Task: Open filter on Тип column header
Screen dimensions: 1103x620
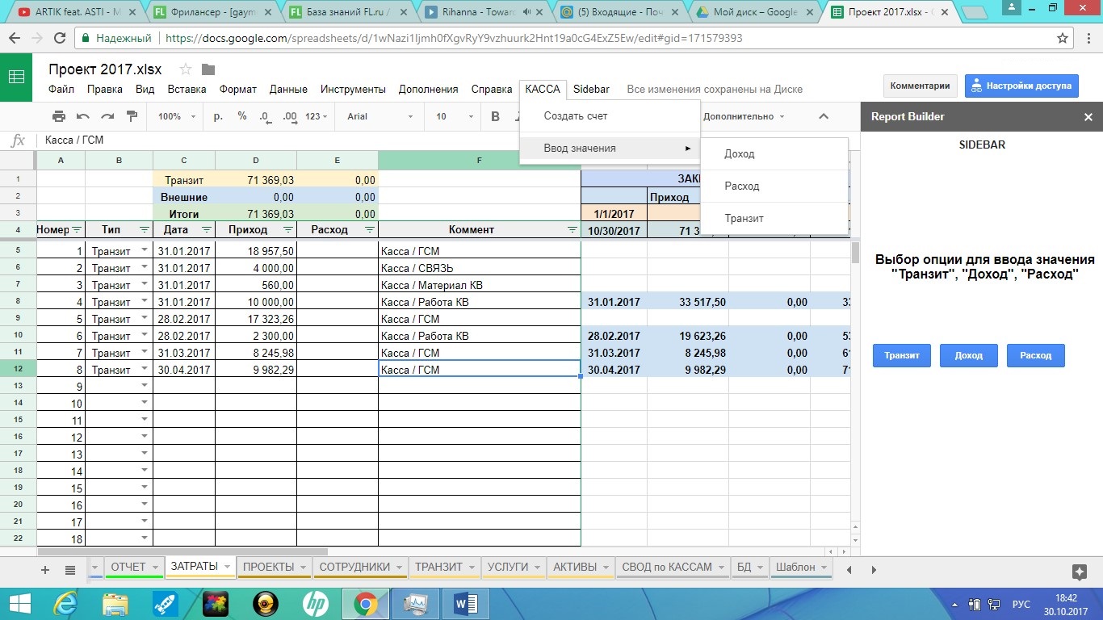Action: point(144,230)
